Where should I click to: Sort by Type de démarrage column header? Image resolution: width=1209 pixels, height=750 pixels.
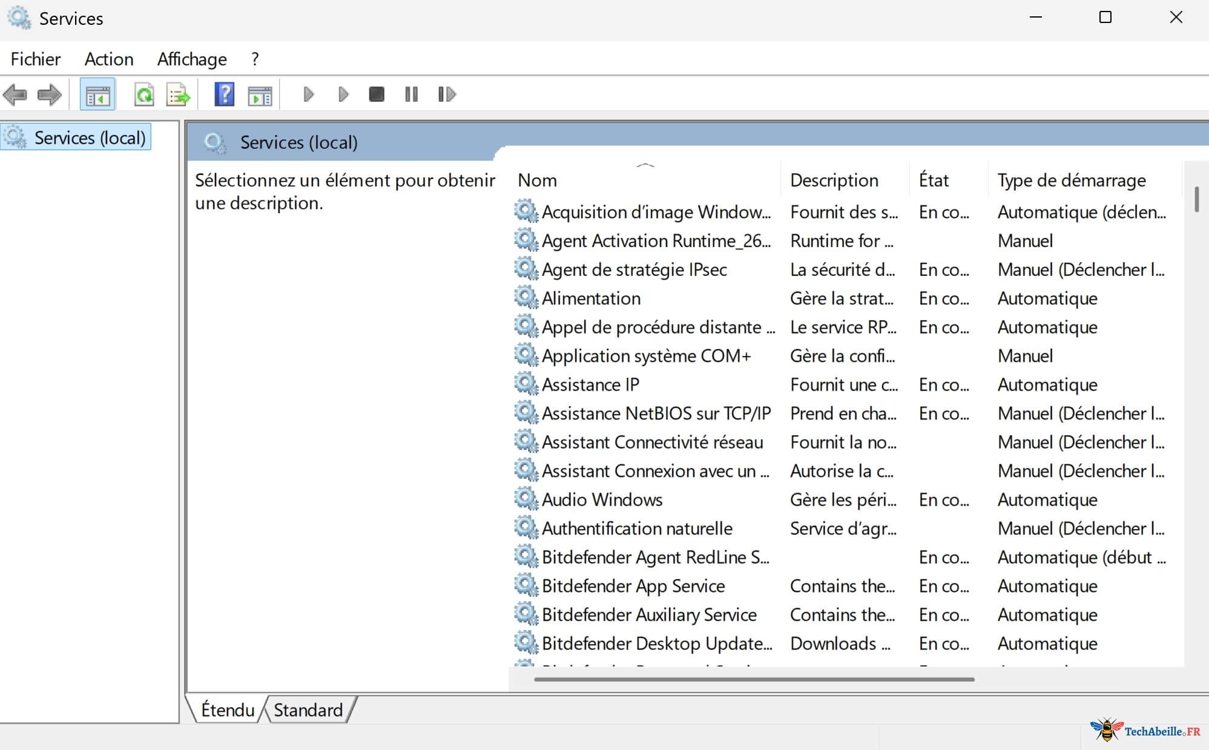point(1071,180)
